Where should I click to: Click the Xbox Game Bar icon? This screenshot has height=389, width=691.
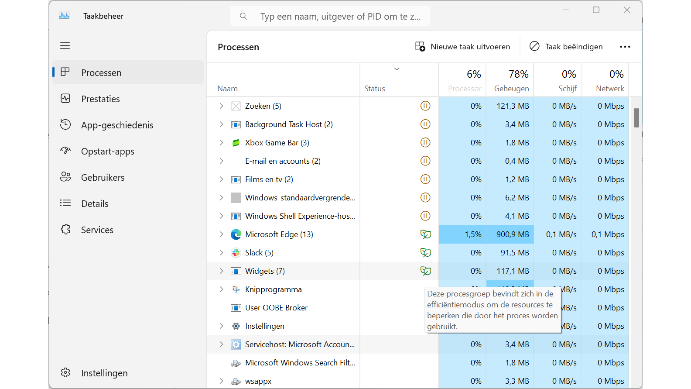(x=236, y=143)
